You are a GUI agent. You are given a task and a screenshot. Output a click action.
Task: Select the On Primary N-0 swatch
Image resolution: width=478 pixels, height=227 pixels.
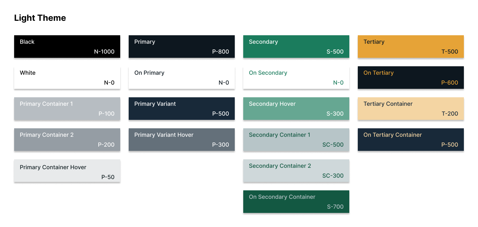coord(182,78)
